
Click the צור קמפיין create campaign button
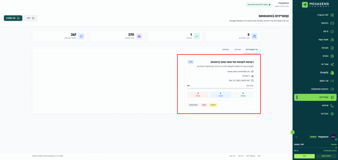[13, 18]
